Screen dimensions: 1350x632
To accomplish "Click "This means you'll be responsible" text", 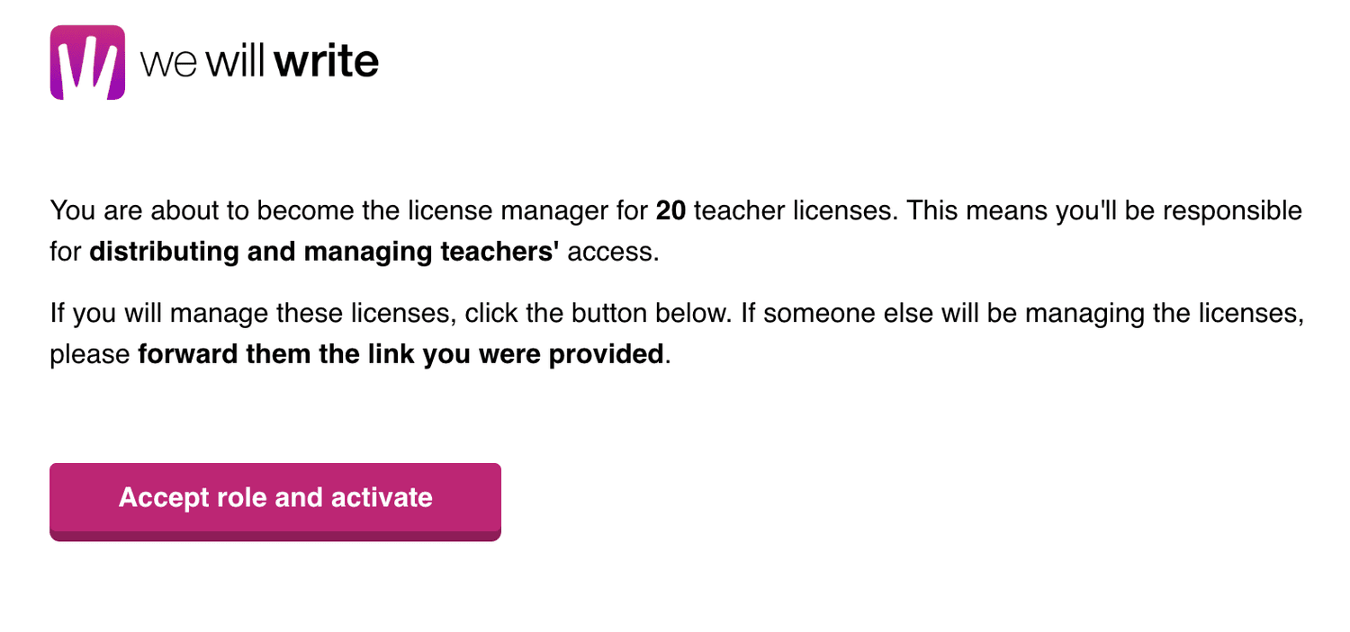I will [x=1105, y=211].
